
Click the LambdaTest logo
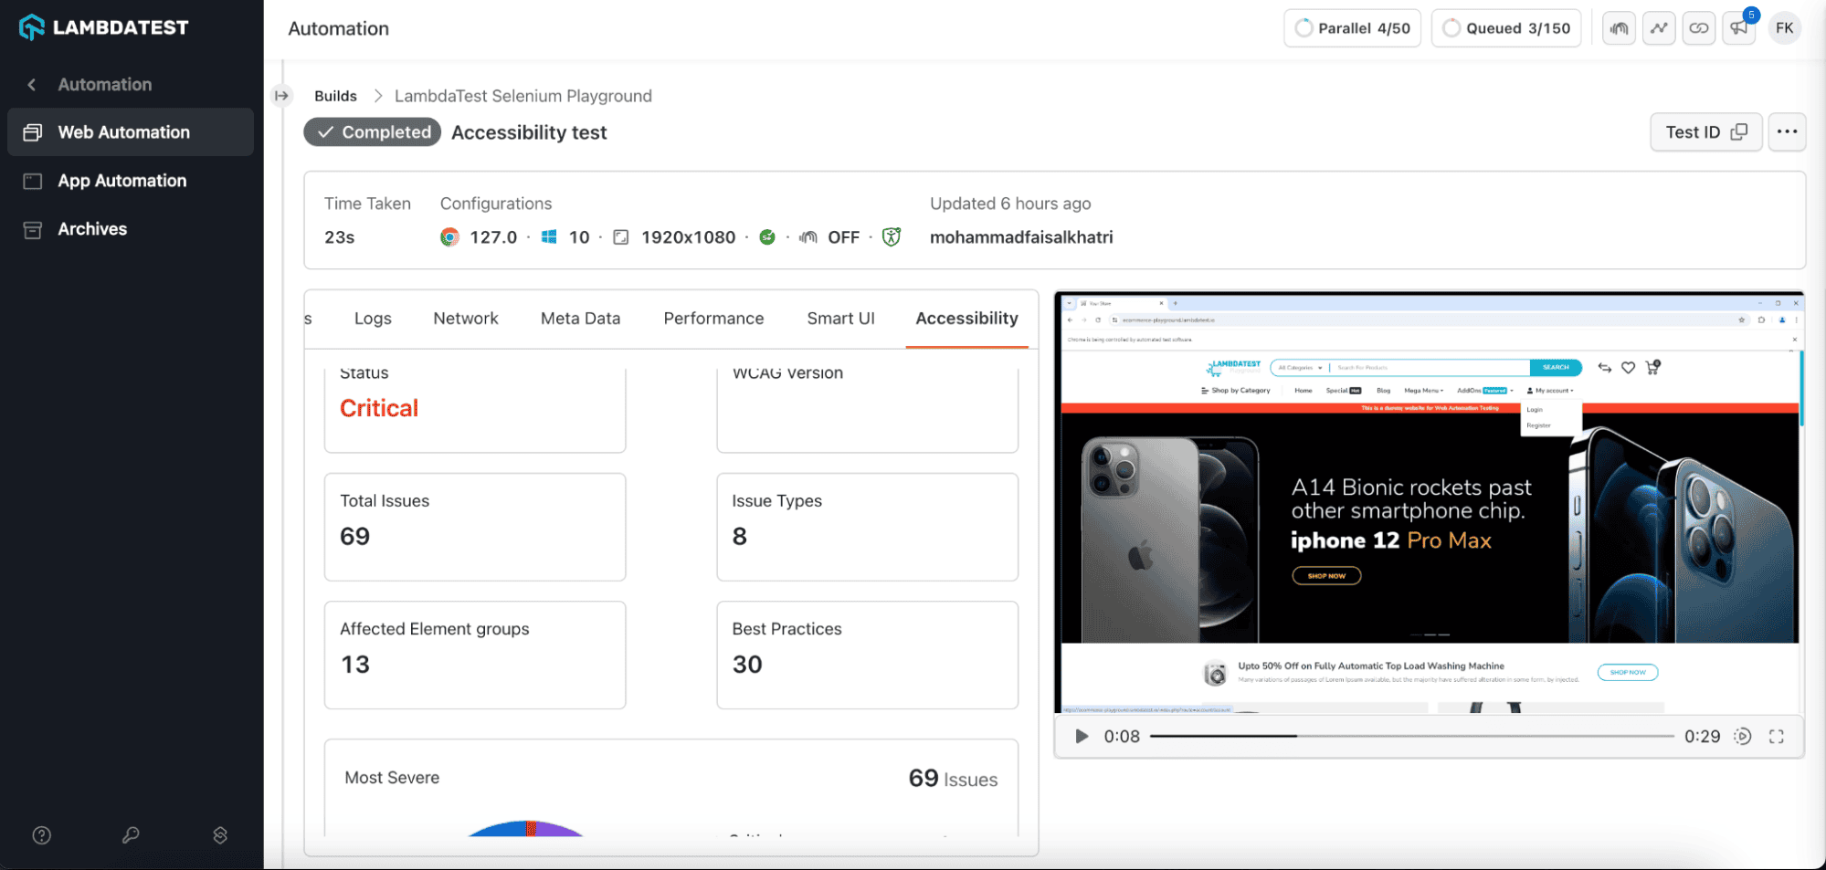[x=103, y=27]
